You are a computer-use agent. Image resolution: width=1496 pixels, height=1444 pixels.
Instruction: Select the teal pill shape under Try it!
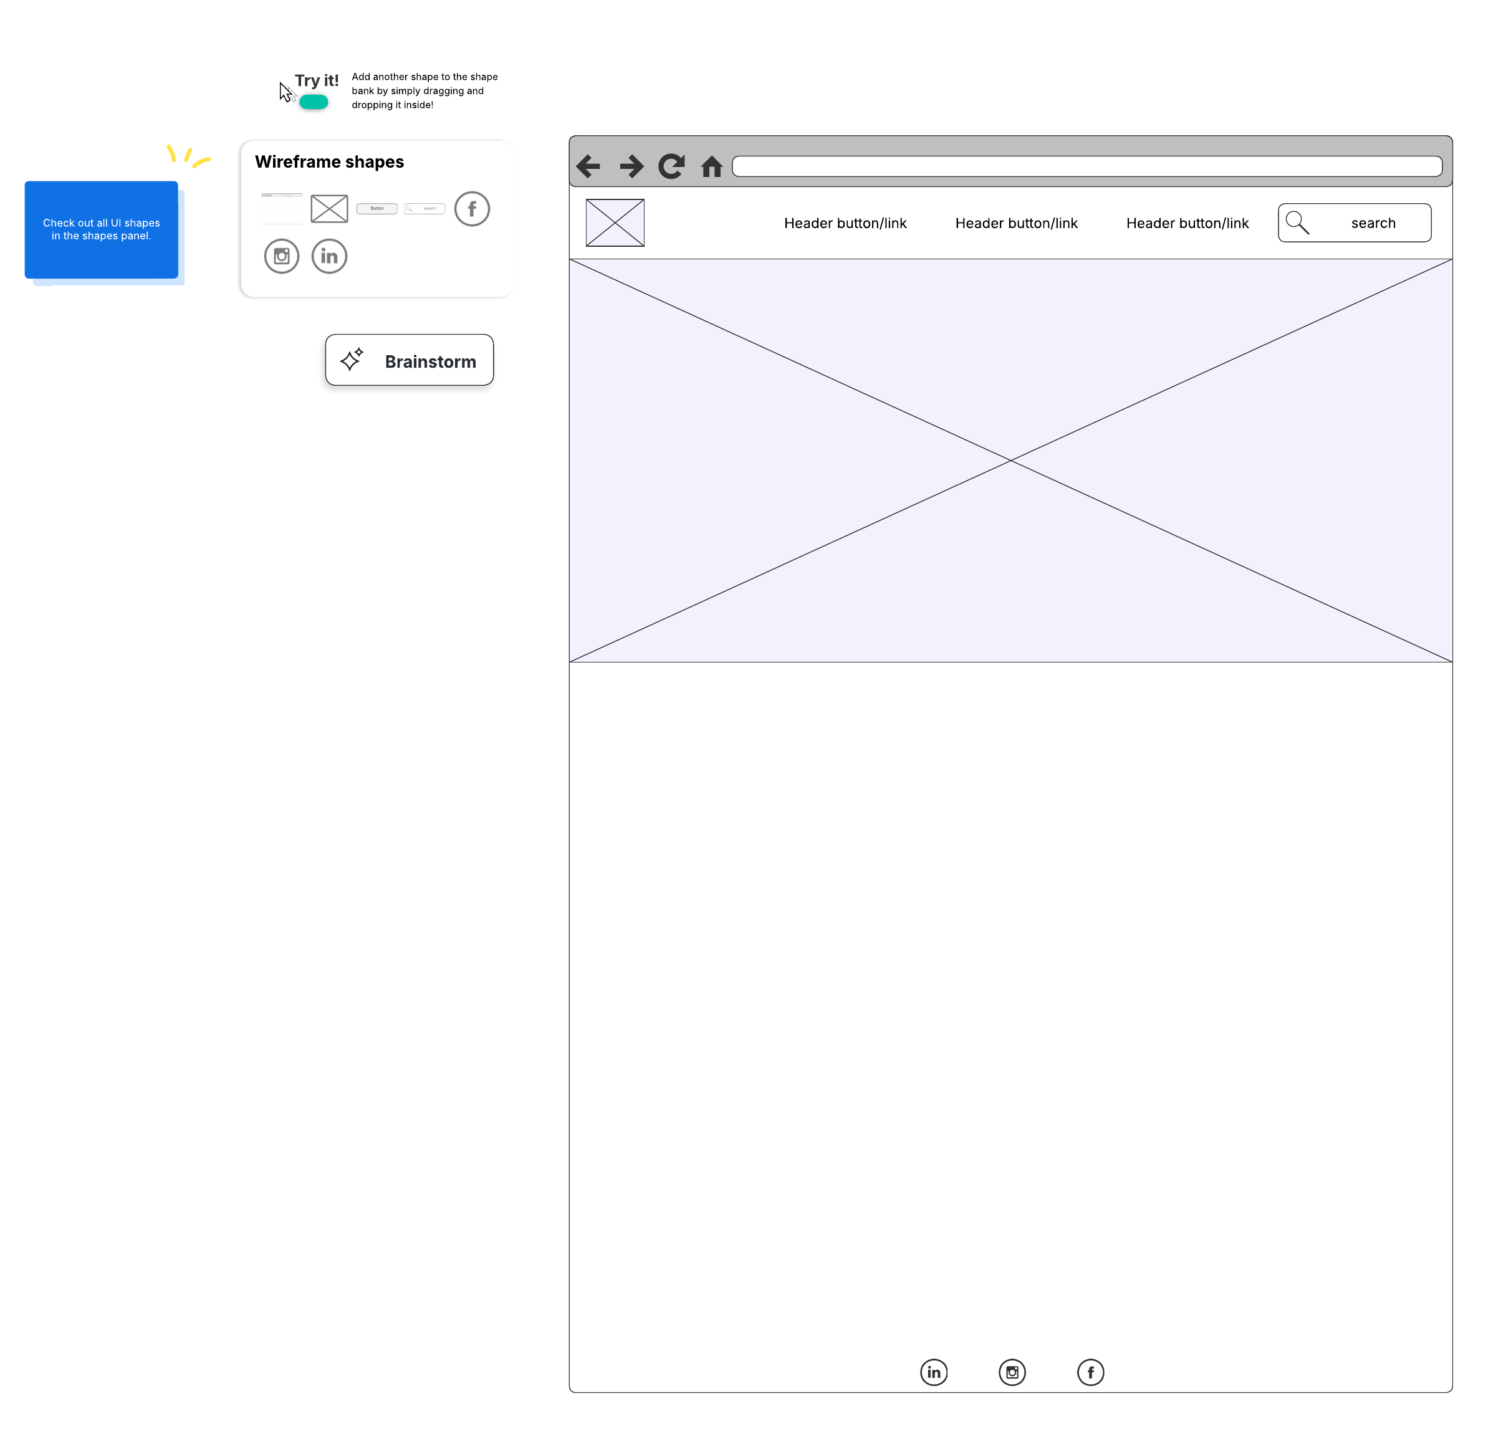point(314,102)
